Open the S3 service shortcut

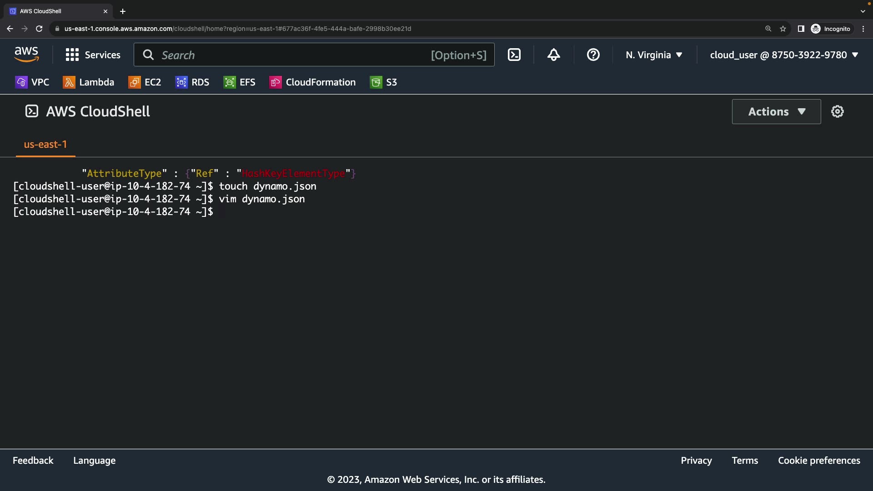(x=384, y=82)
